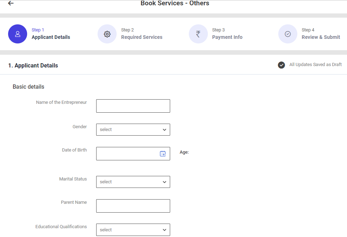Screen dimensions: 347x237
Task: Click the Step 1 person icon
Action: click(x=18, y=34)
